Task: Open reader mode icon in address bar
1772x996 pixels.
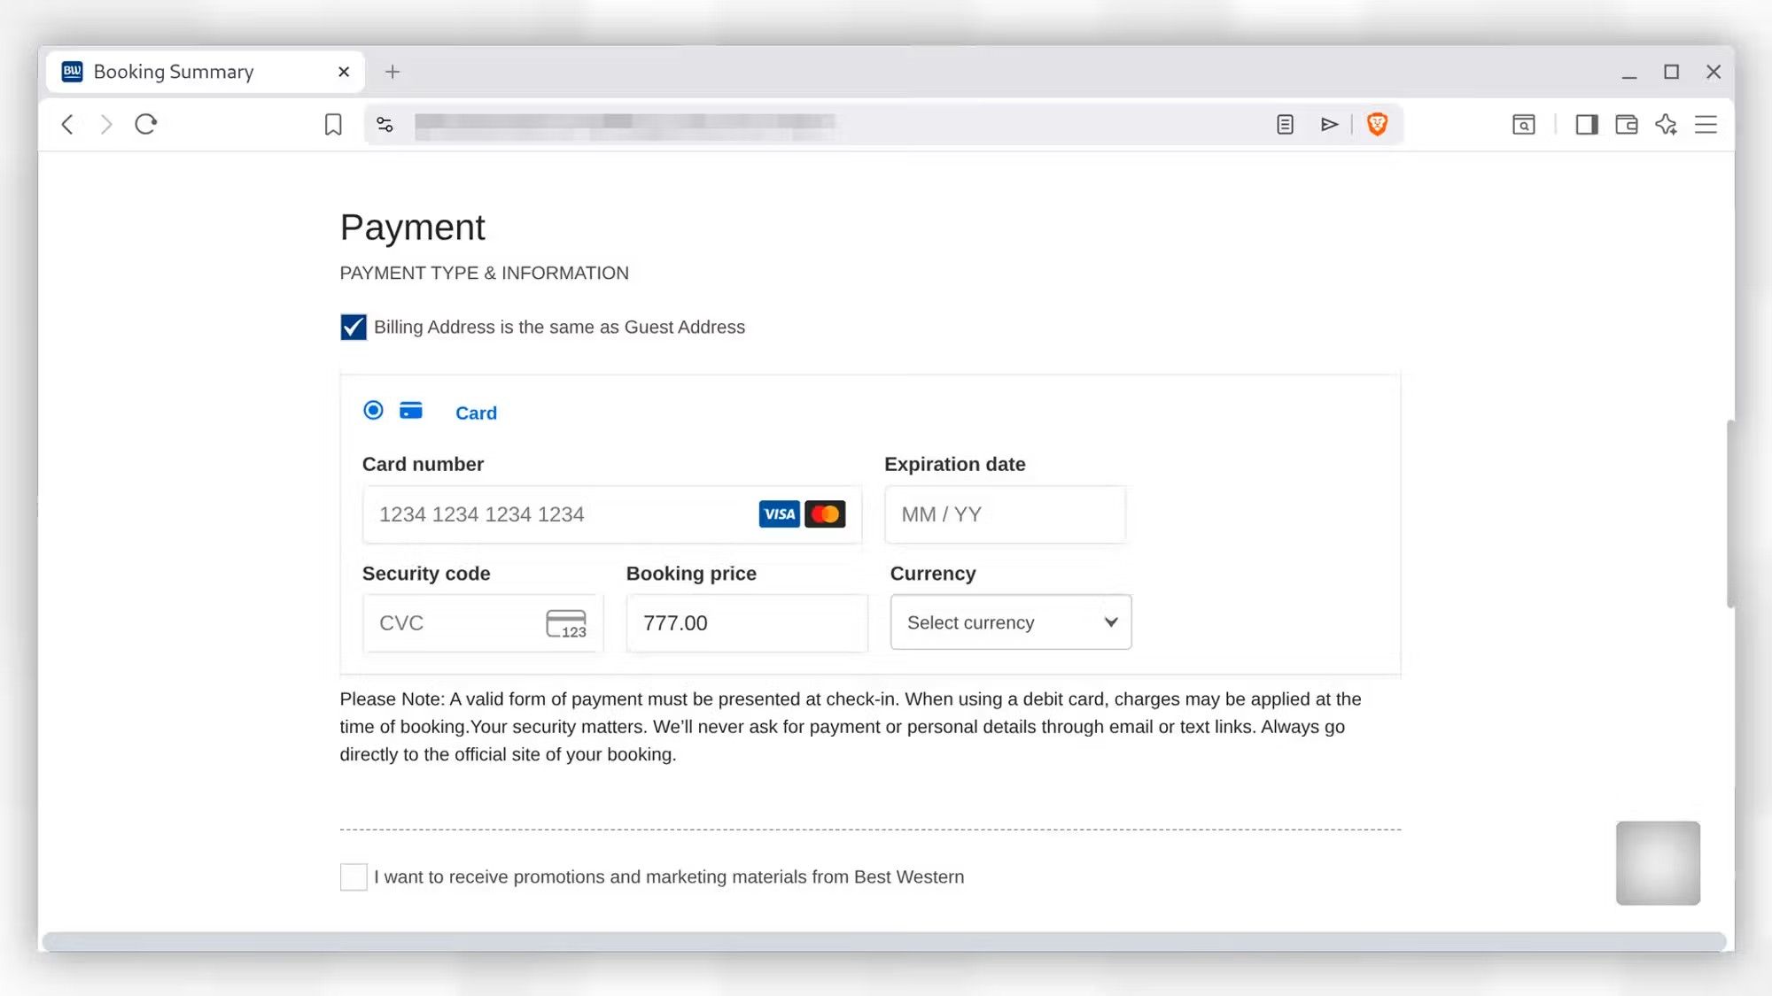Action: tap(1285, 125)
